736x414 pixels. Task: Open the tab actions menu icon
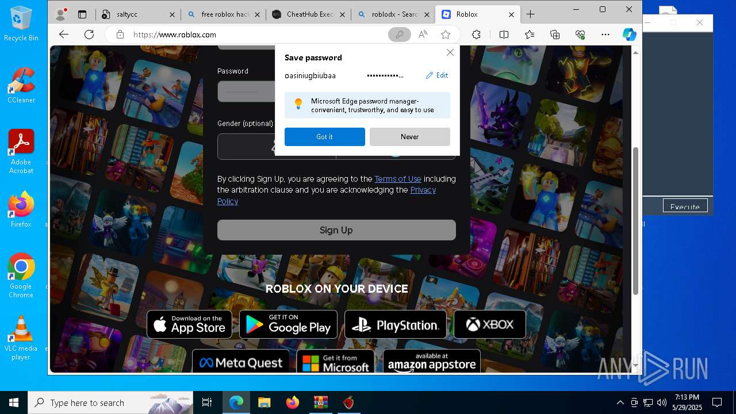(x=82, y=14)
